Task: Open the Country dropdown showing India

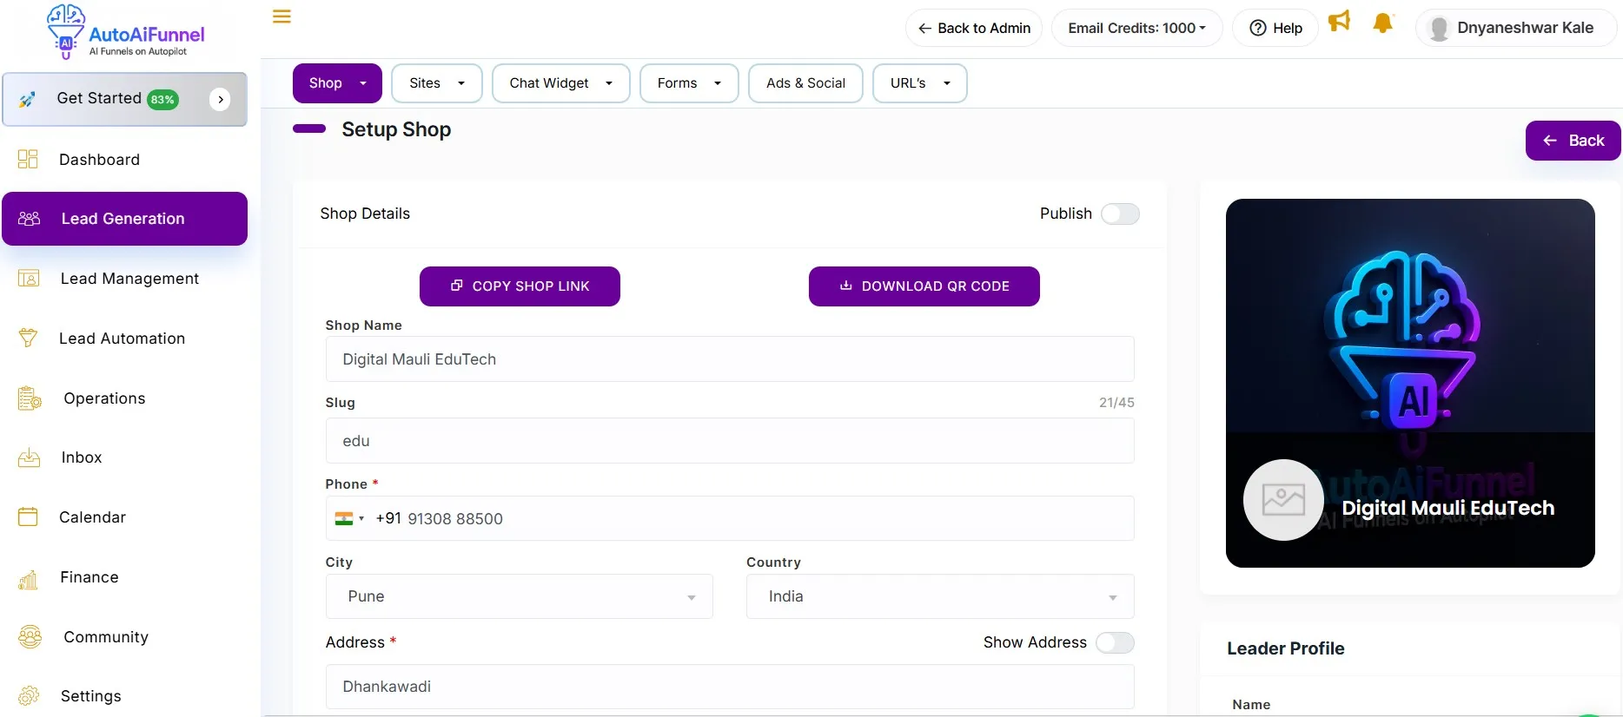Action: 939,596
